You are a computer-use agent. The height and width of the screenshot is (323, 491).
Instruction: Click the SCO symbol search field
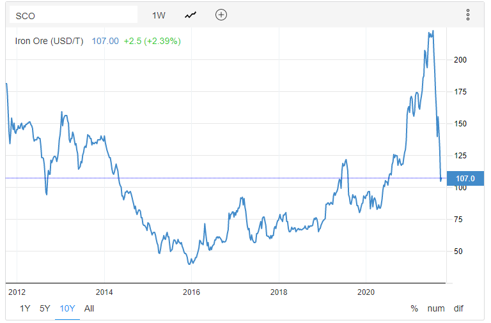coord(74,15)
